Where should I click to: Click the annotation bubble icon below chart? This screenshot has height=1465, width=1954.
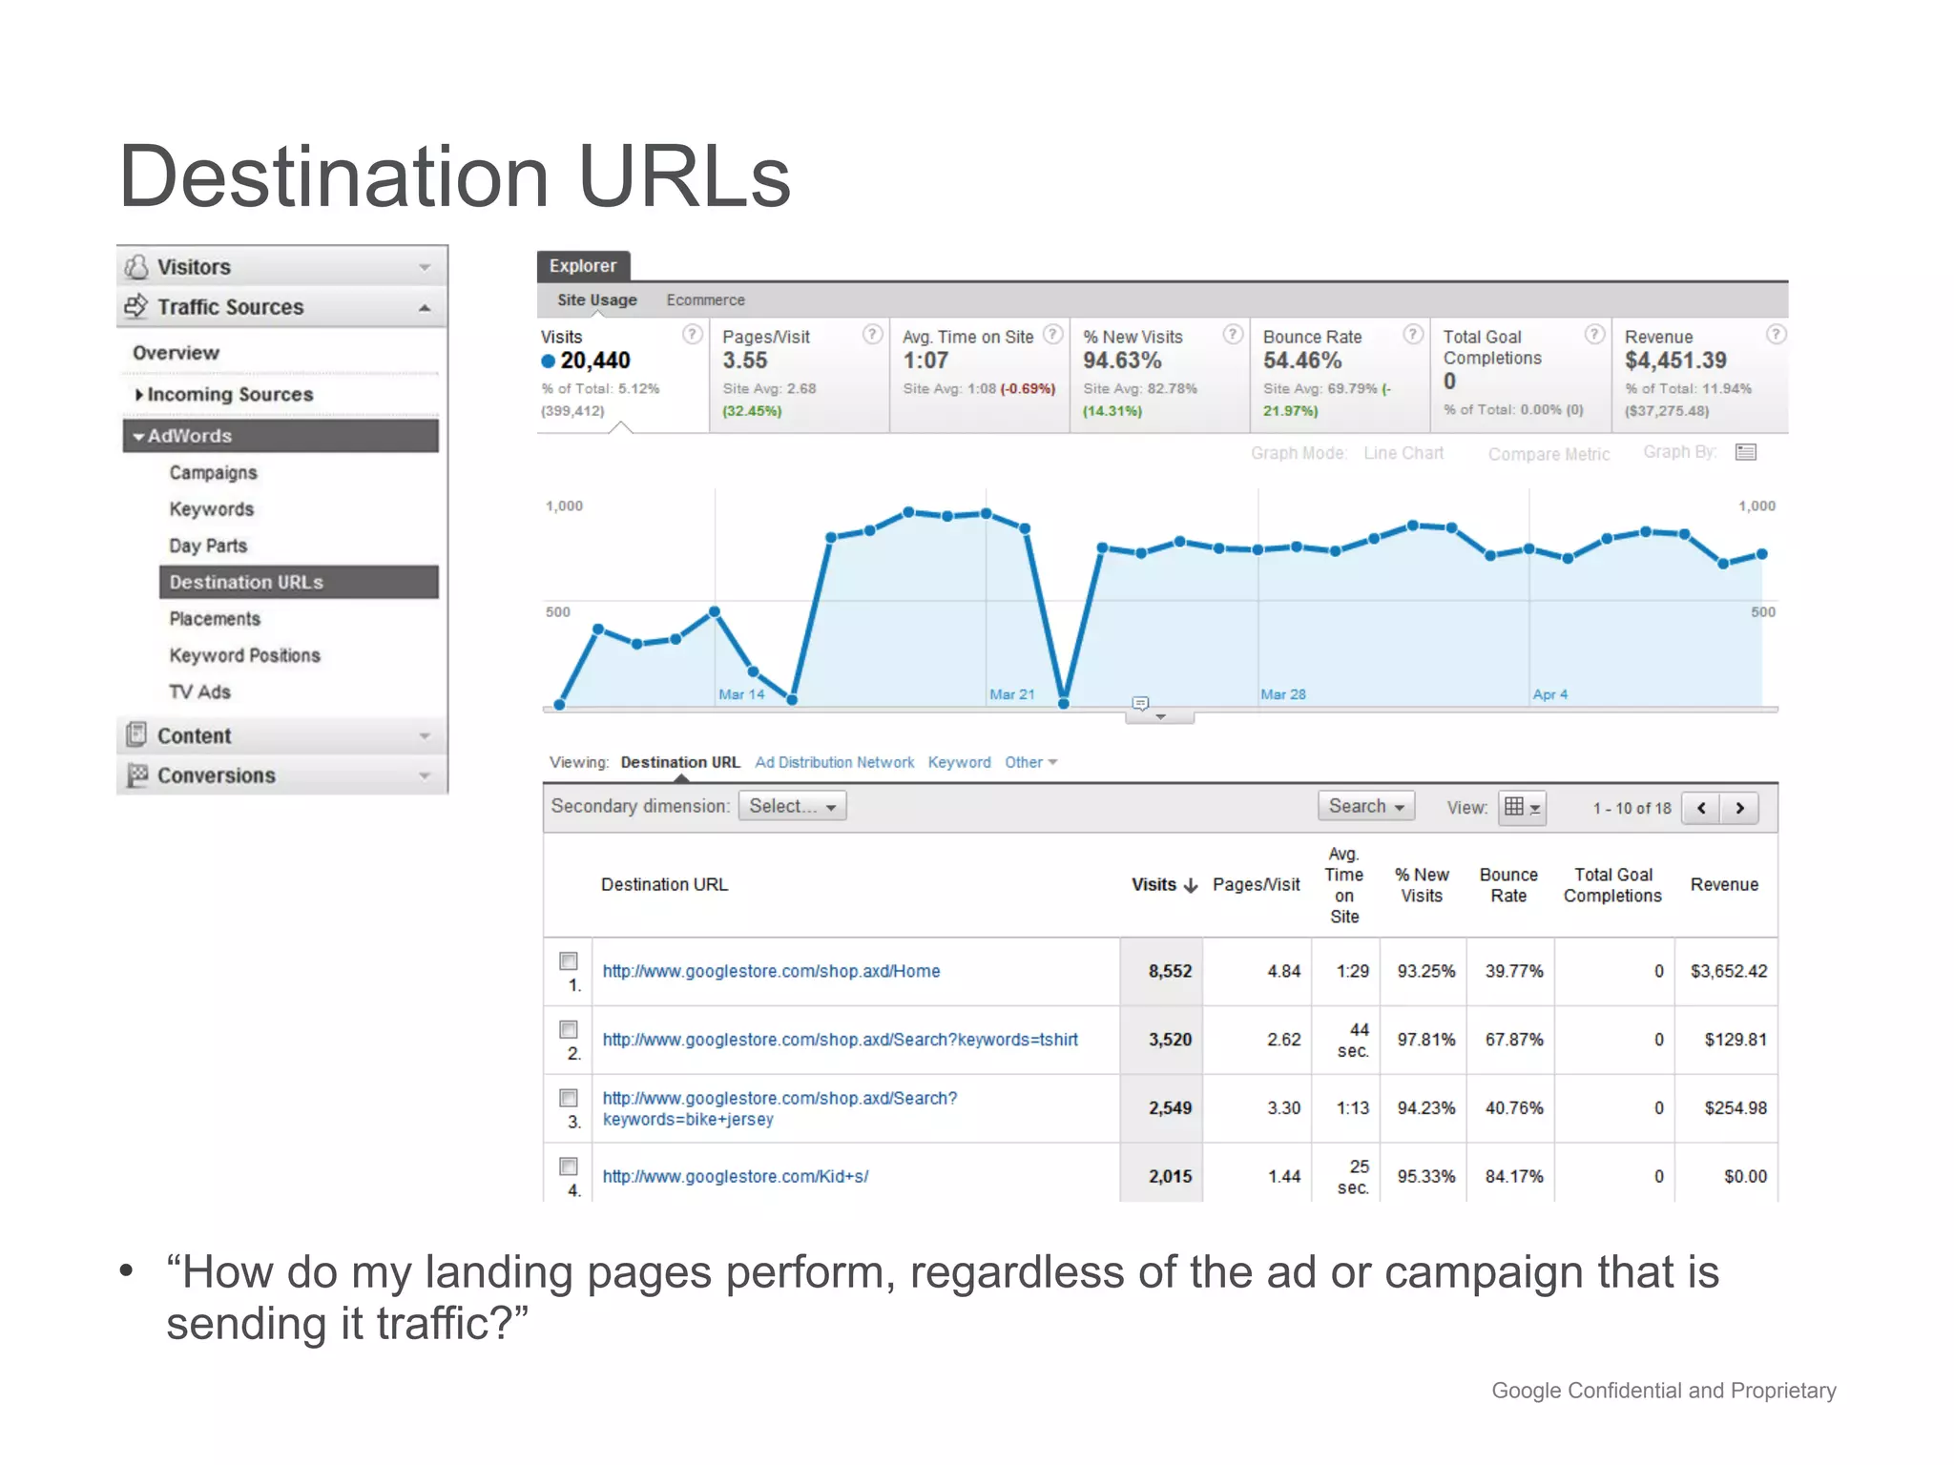(1140, 703)
